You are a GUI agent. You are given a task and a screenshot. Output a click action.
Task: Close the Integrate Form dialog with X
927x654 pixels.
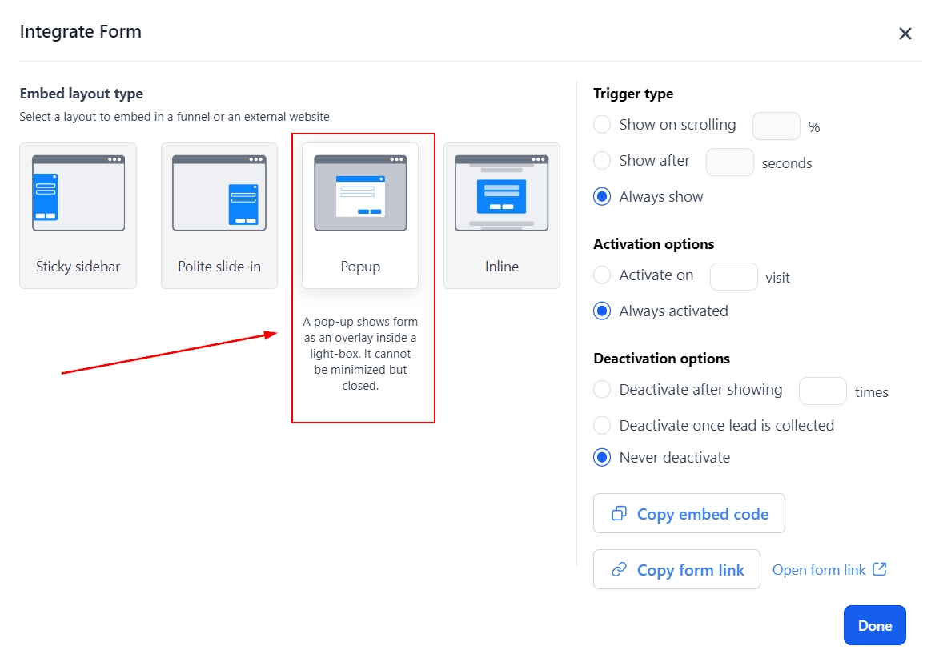[905, 34]
